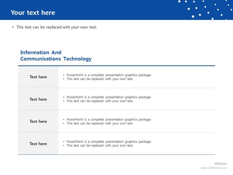Open the www.bizforms.co.kr link
Image resolution: width=233 pixels, height=175 pixels.
tap(214, 168)
